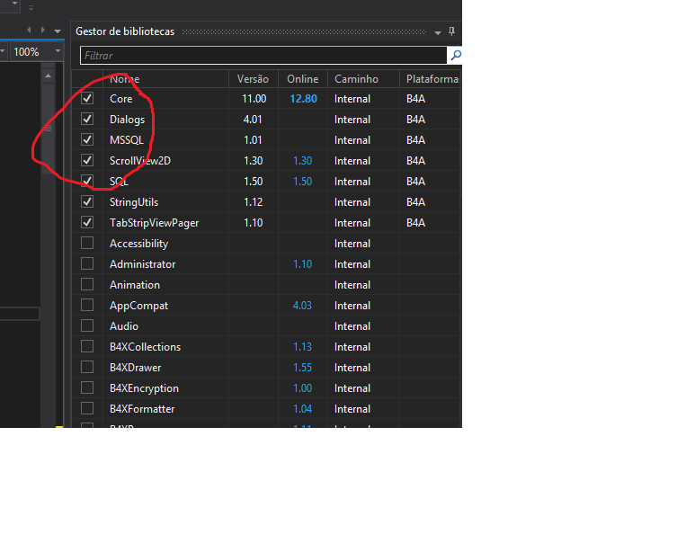Viewport: 695px width, 552px height.
Task: Open the Gestor de bibliotecas panel options arrow
Action: pos(438,32)
